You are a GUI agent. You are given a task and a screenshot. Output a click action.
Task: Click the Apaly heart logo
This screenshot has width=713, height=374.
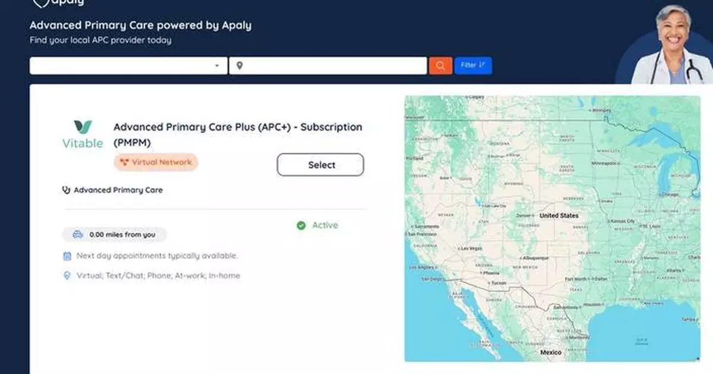(x=40, y=3)
